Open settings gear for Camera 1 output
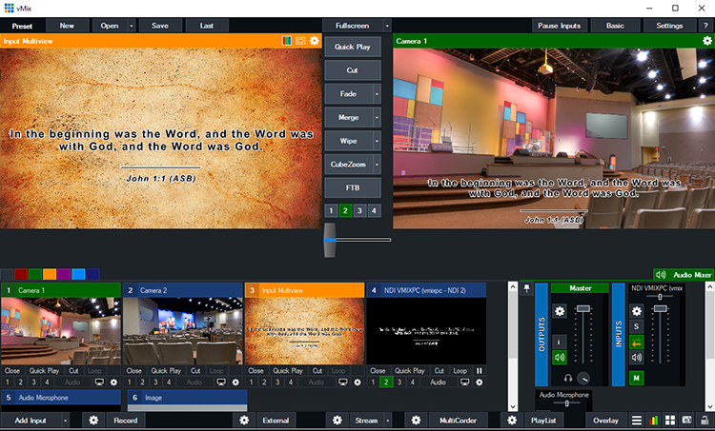 (x=706, y=42)
